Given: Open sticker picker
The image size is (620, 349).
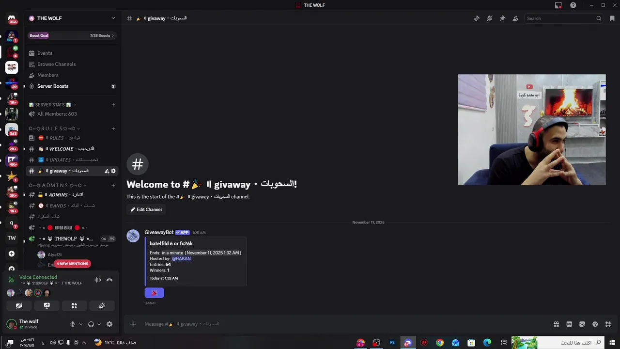Looking at the screenshot, I should click(582, 324).
